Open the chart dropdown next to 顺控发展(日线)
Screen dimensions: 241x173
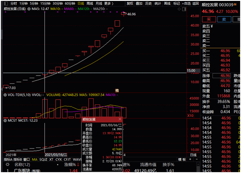coord(29,9)
